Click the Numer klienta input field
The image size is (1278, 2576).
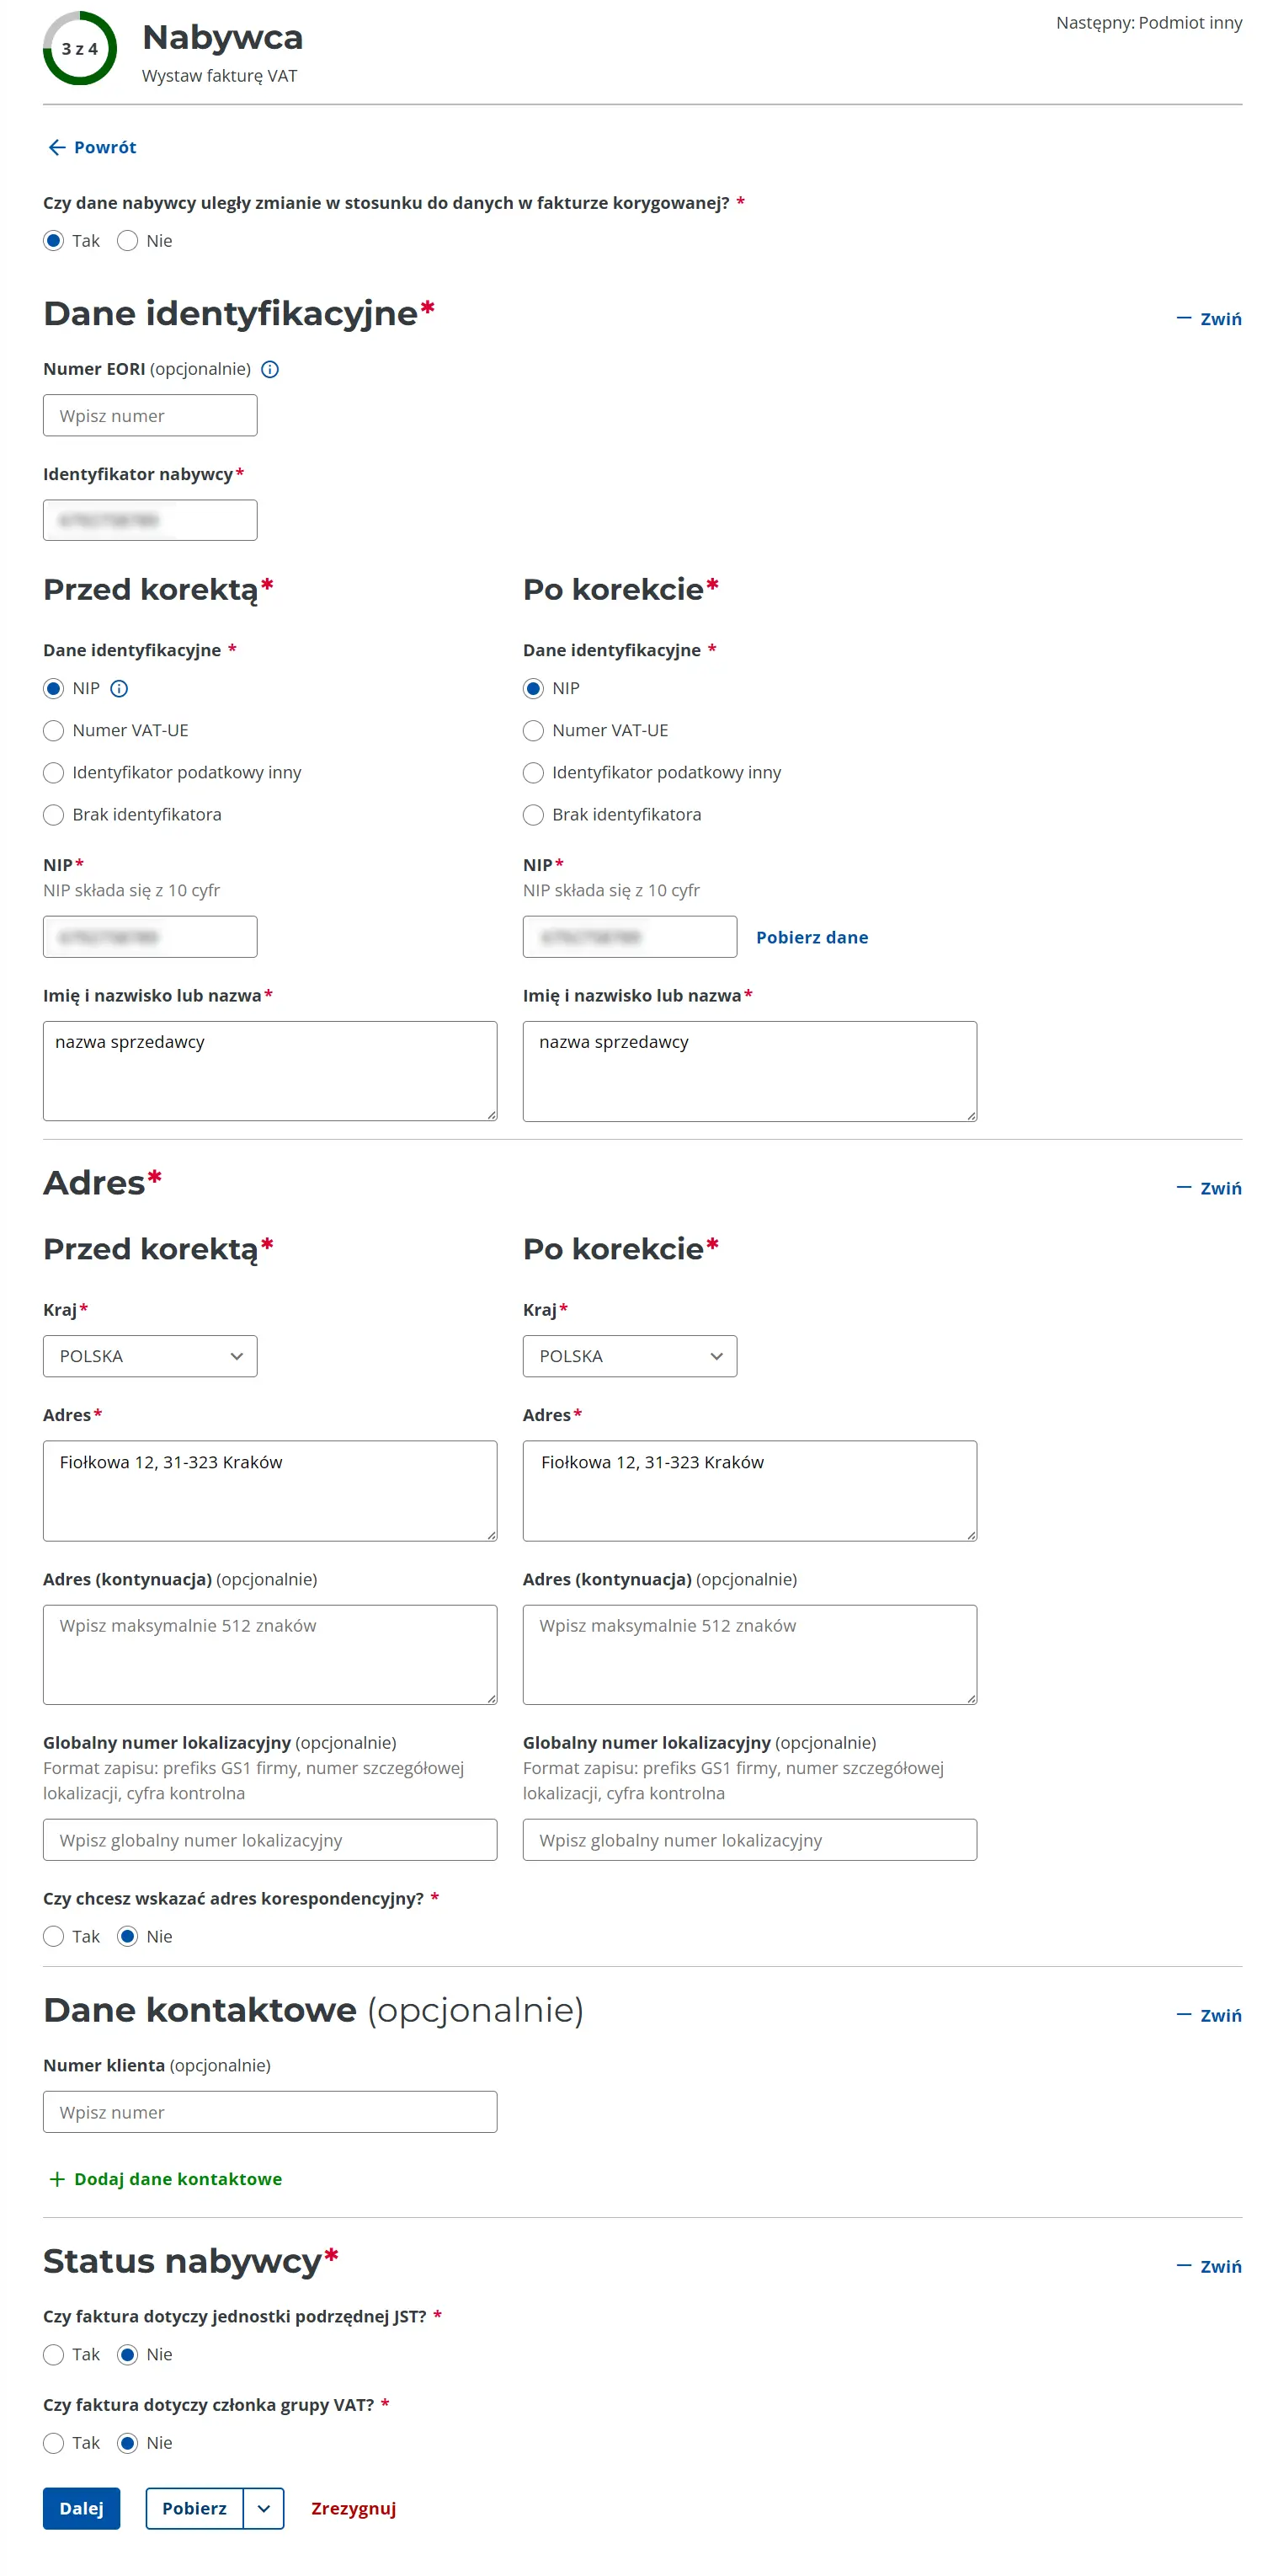pos(269,2111)
